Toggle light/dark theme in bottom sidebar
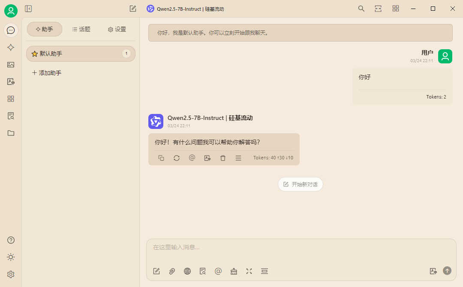 tap(11, 257)
